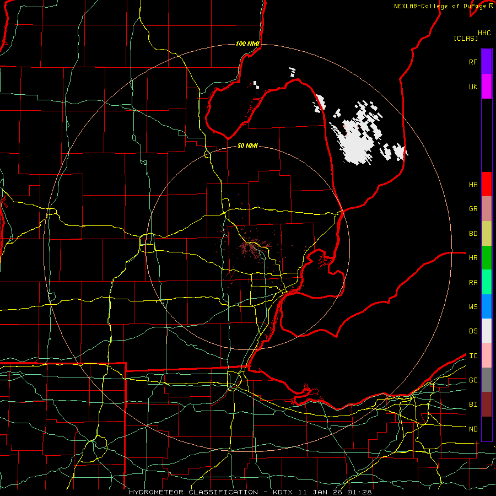Image resolution: width=496 pixels, height=496 pixels.
Task: Click the HYDROMETEOR CLASSIFICATION title text
Action: [193, 492]
